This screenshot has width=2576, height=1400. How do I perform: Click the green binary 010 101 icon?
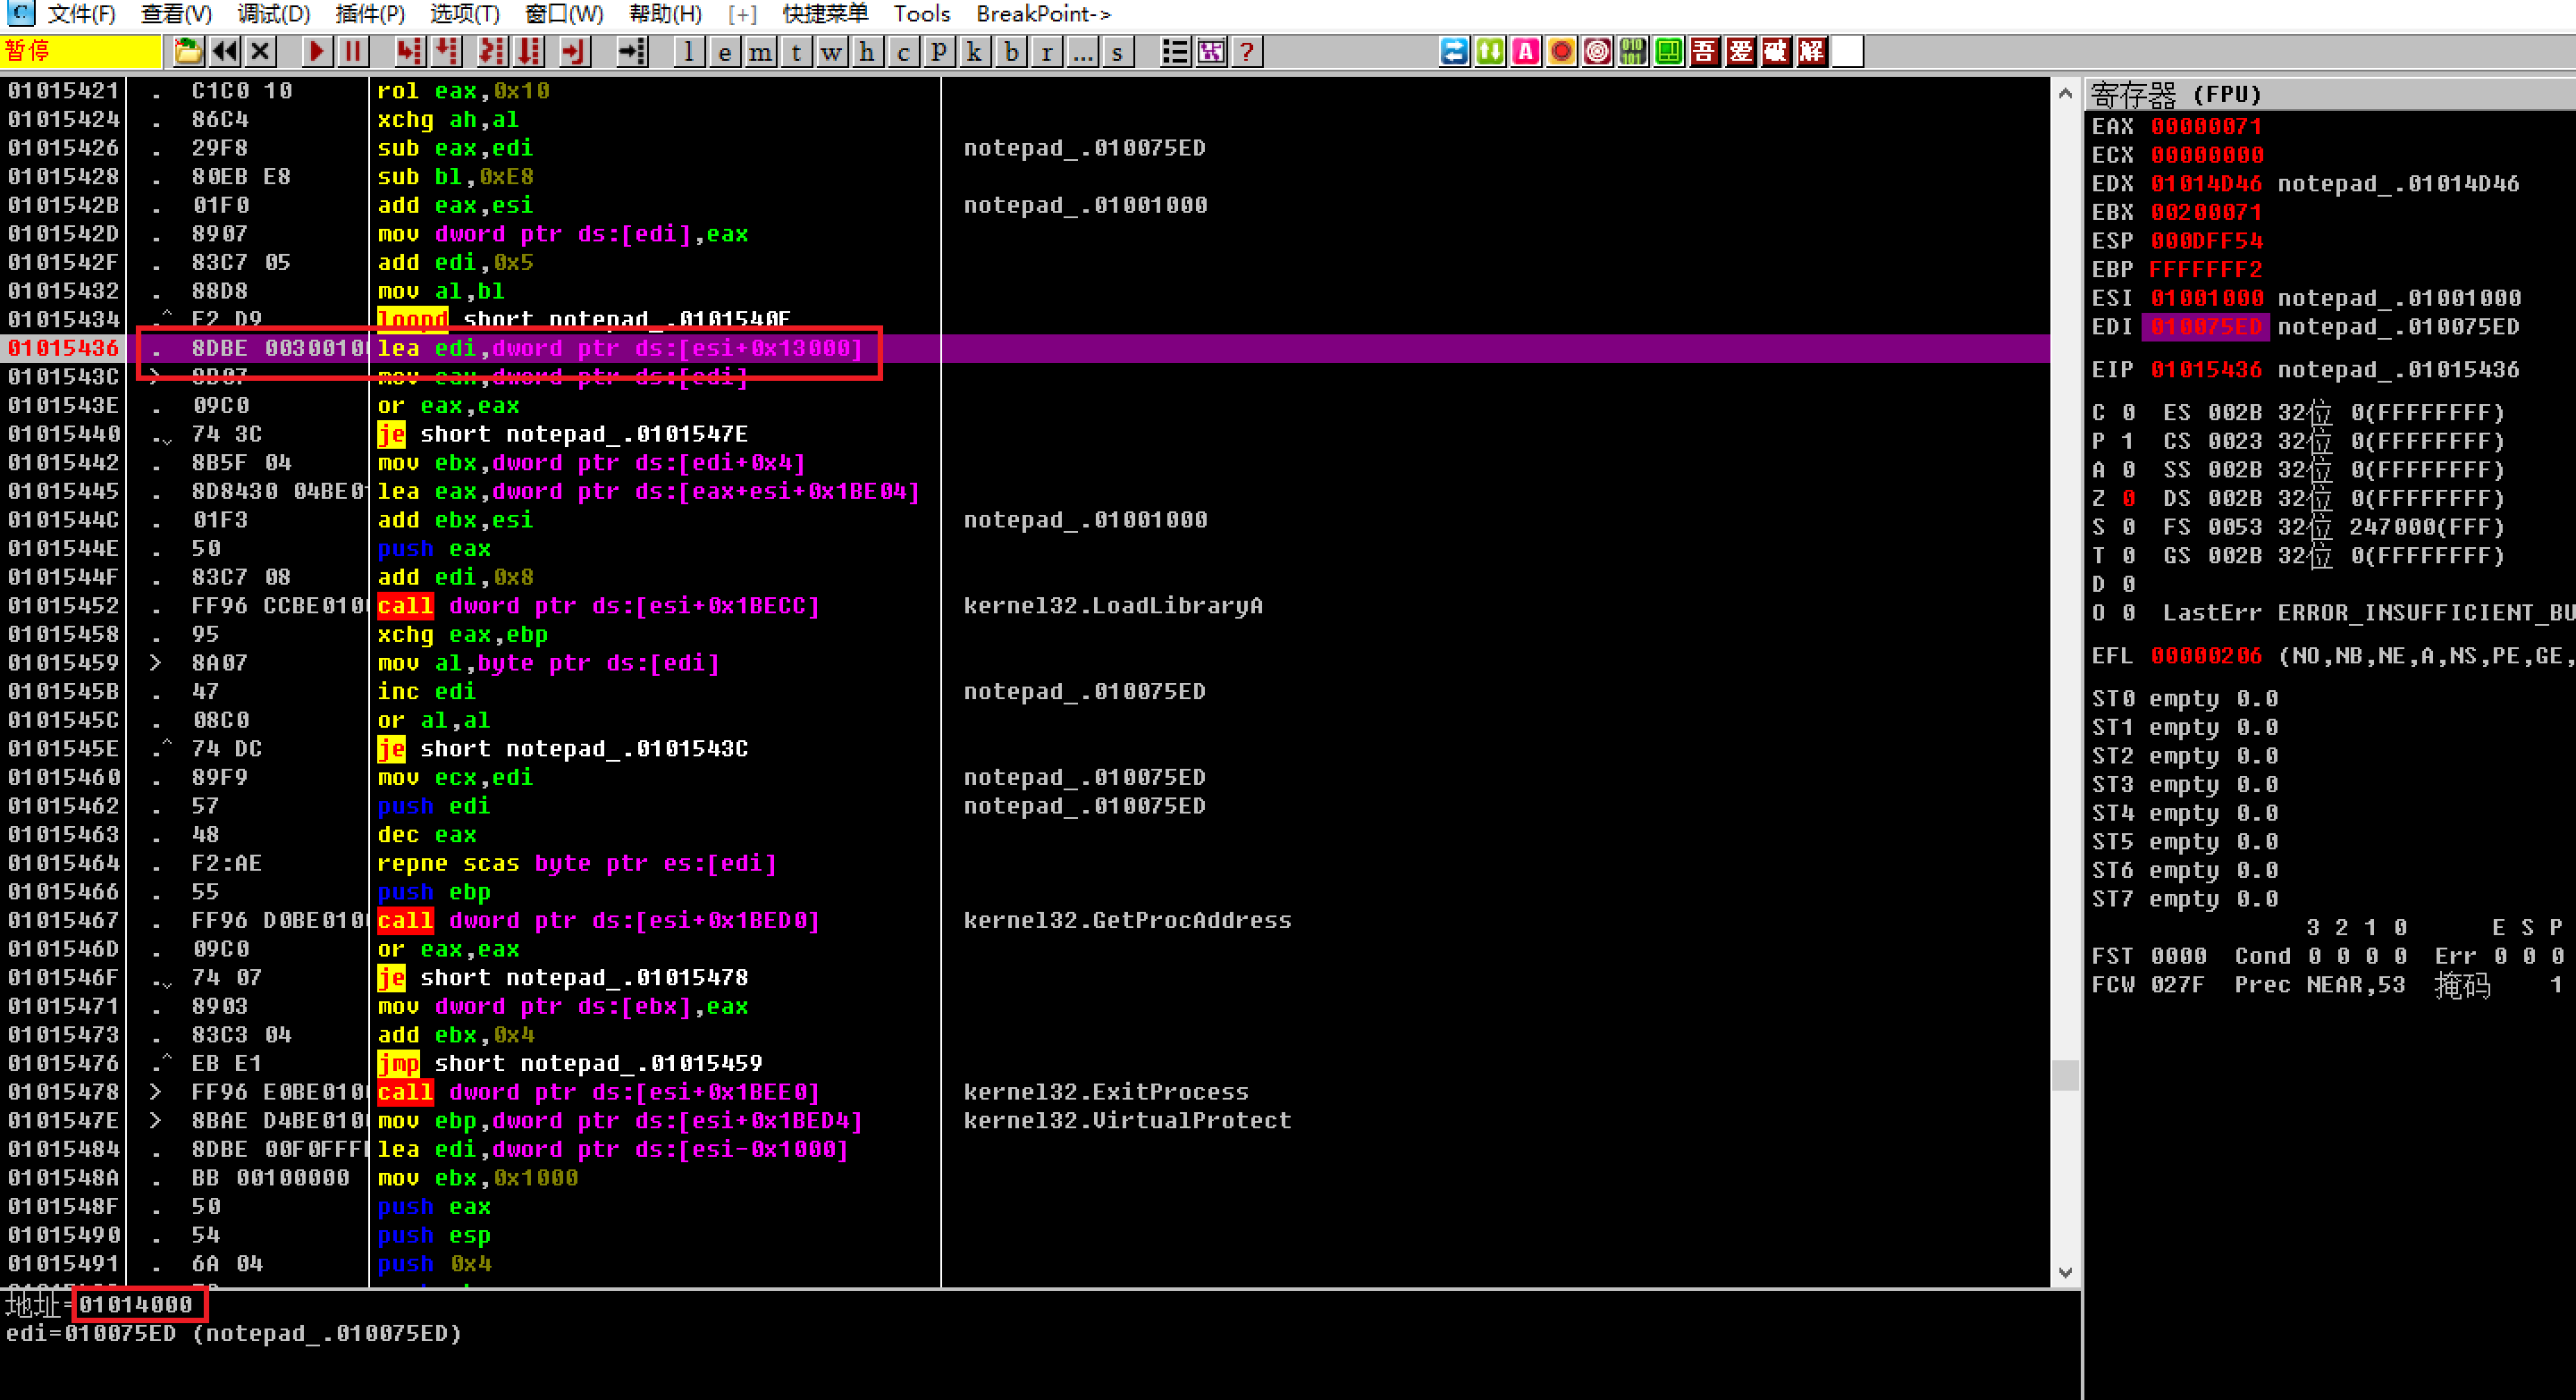(1633, 51)
